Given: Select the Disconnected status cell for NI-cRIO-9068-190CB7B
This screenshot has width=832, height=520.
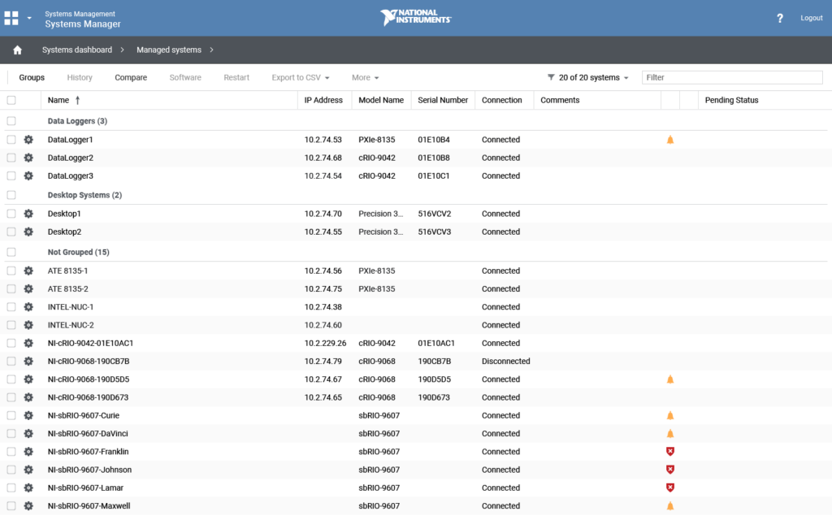Looking at the screenshot, I should tap(505, 361).
